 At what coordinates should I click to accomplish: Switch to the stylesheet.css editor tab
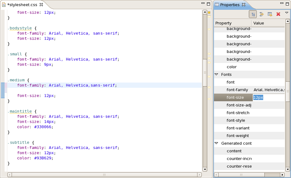coord(22,5)
